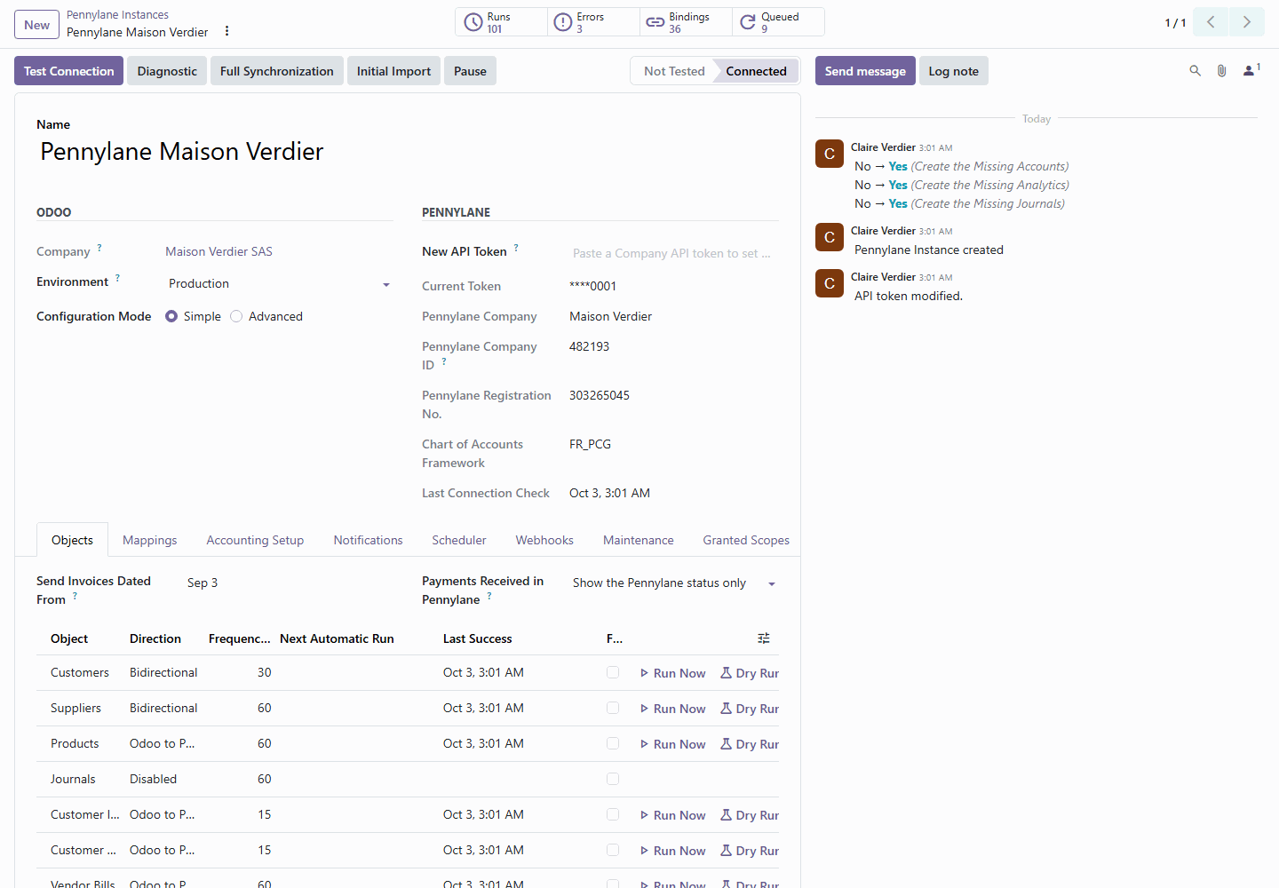Open the table column settings icon
This screenshot has height=888, width=1279.
tap(764, 638)
